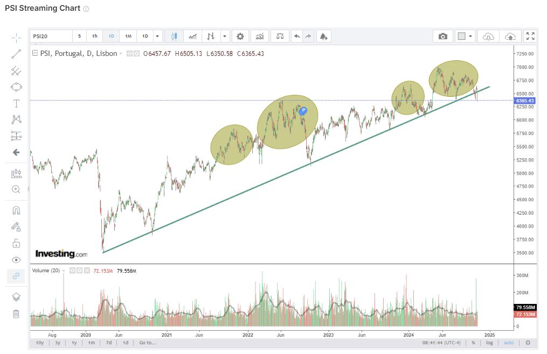The height and width of the screenshot is (354, 547).
Task: Toggle lock all drawing tools
Action: 16,243
